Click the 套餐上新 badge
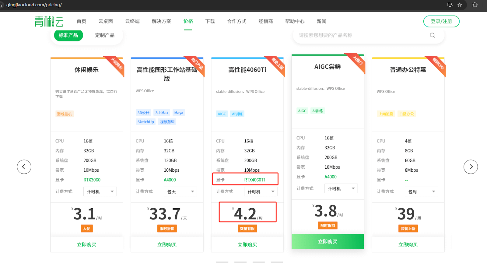The image size is (487, 267). (408, 229)
